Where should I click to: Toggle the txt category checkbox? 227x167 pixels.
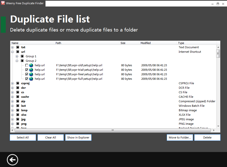[x=18, y=47]
